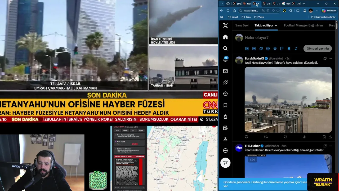Image resolution: width=339 pixels, height=191 pixels.
Task: Enable Read city names checkbox
Action: (115, 135)
